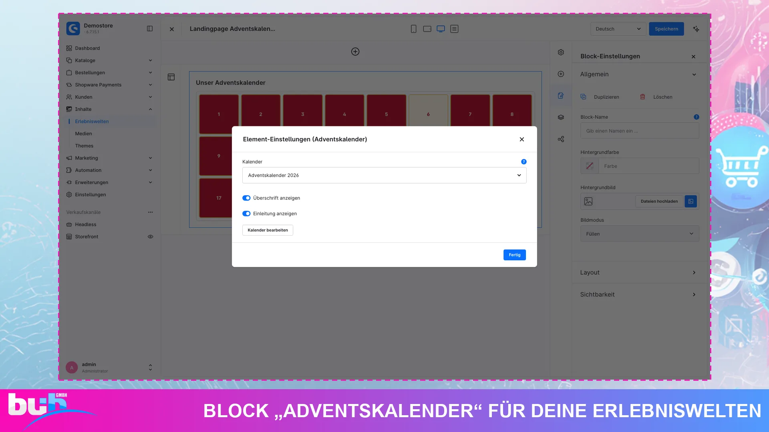Click the Speichern button

666,29
